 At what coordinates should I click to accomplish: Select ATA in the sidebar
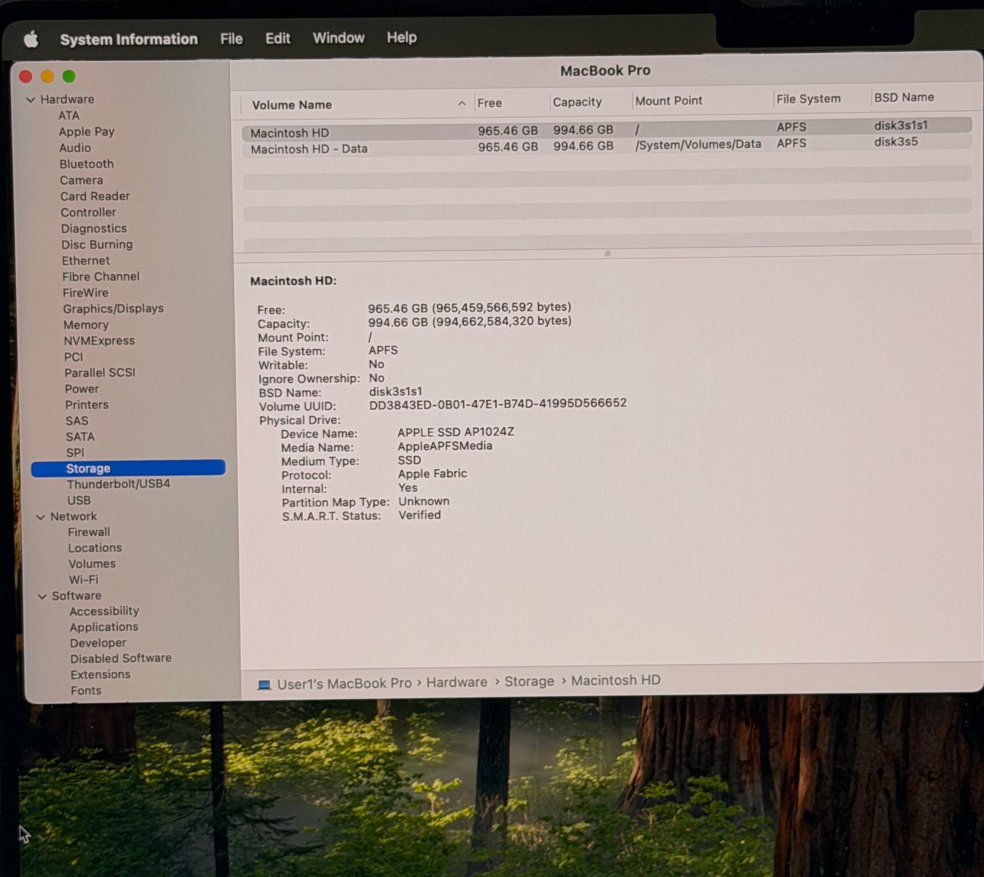coord(69,116)
